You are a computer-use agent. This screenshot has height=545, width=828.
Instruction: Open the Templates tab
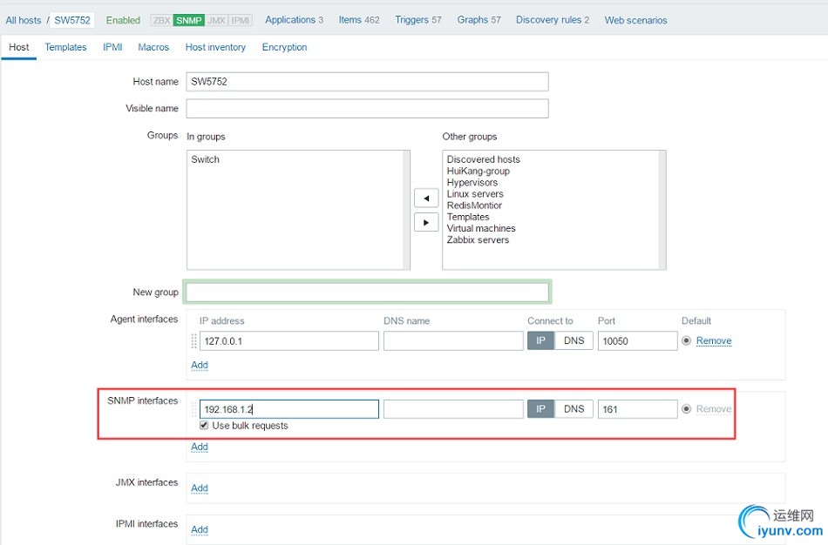[65, 47]
